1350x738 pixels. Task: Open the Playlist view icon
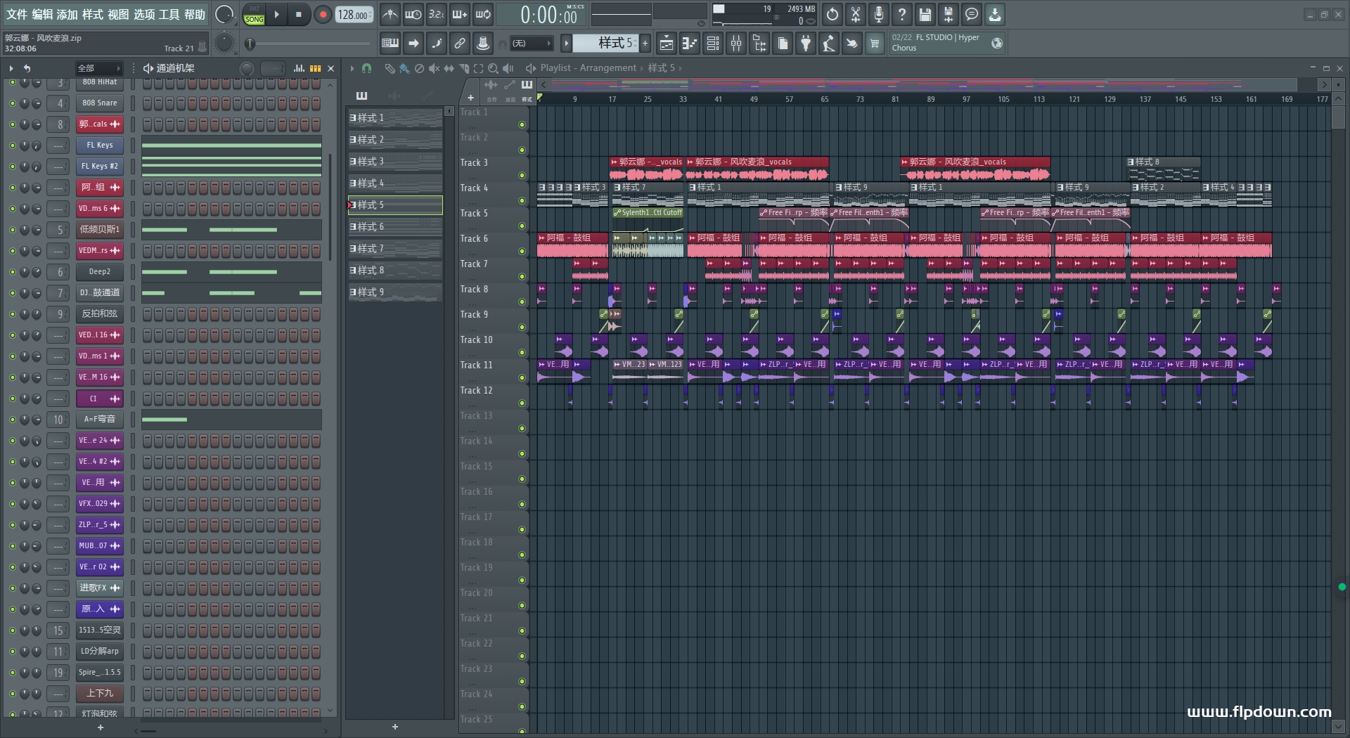pos(667,44)
